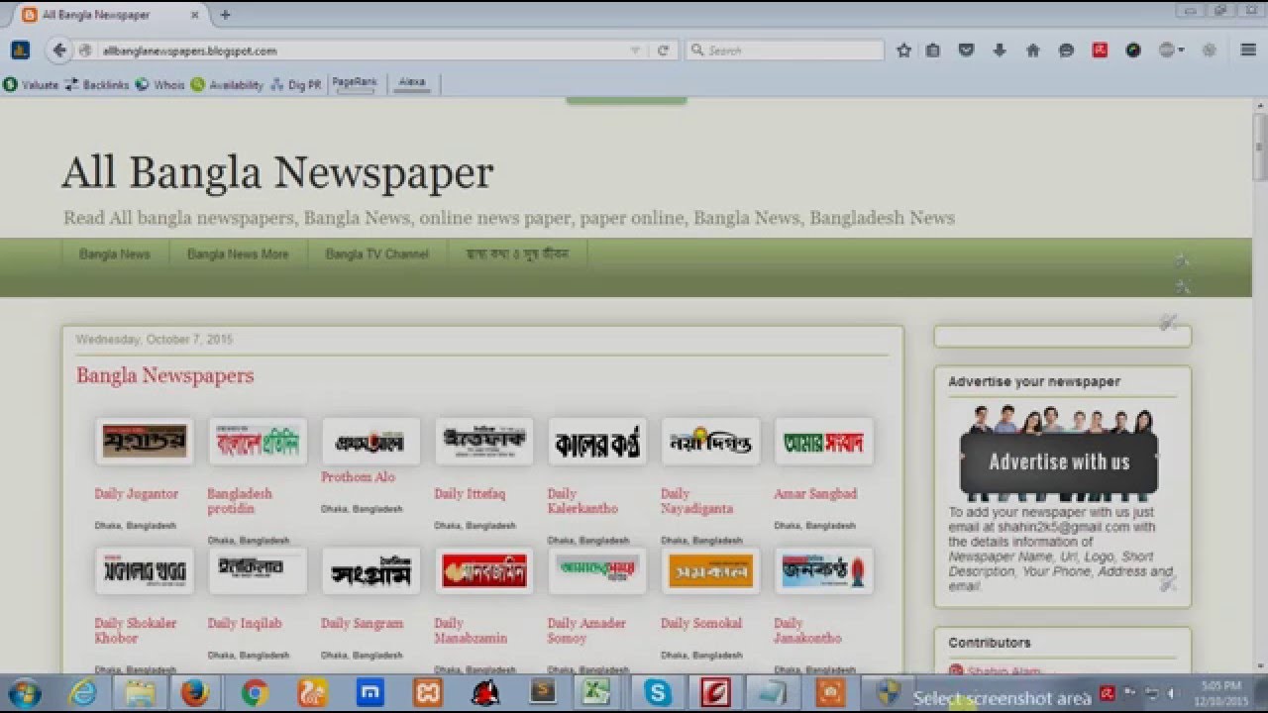Open the Firefox hamburger menu
This screenshot has height=713, width=1268.
pos(1248,51)
